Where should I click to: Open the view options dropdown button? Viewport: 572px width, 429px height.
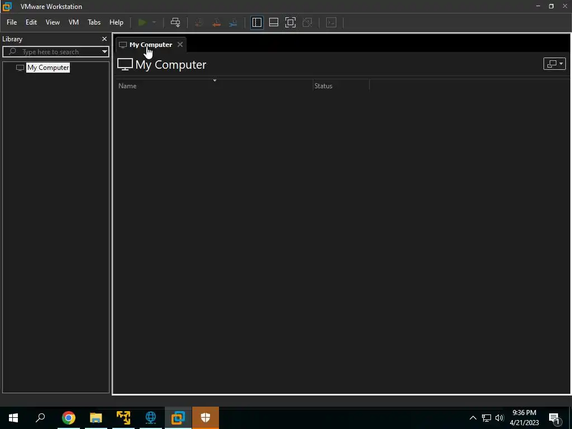pos(555,64)
